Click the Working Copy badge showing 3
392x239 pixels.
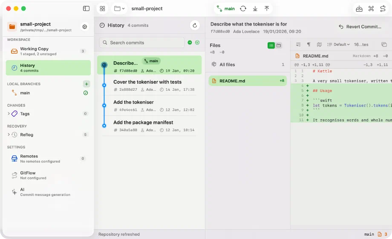coord(83,51)
